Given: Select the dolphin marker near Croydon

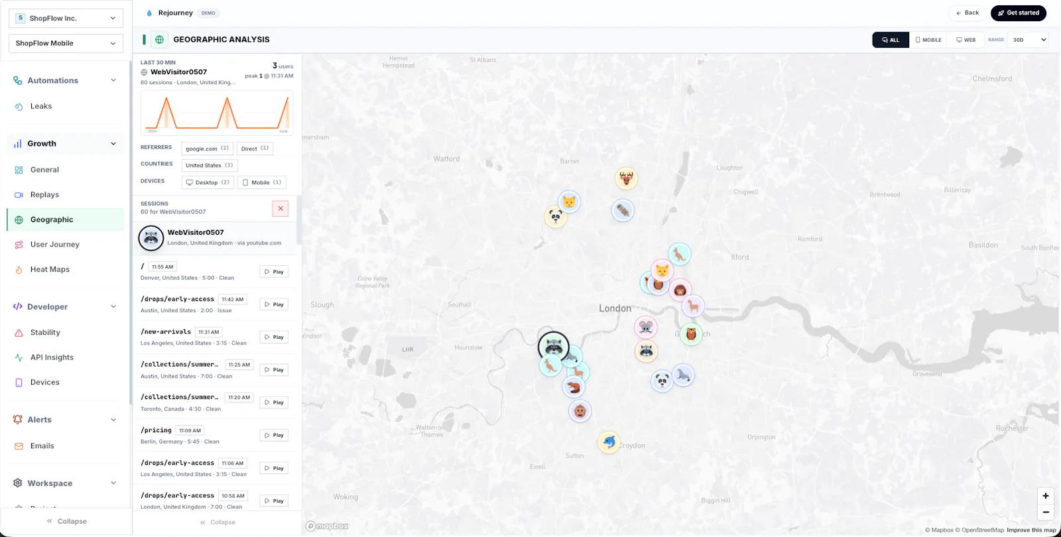Looking at the screenshot, I should (609, 442).
